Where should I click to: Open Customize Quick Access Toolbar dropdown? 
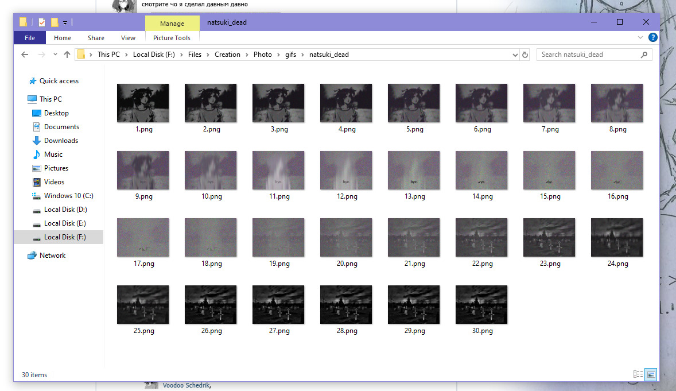click(x=65, y=23)
